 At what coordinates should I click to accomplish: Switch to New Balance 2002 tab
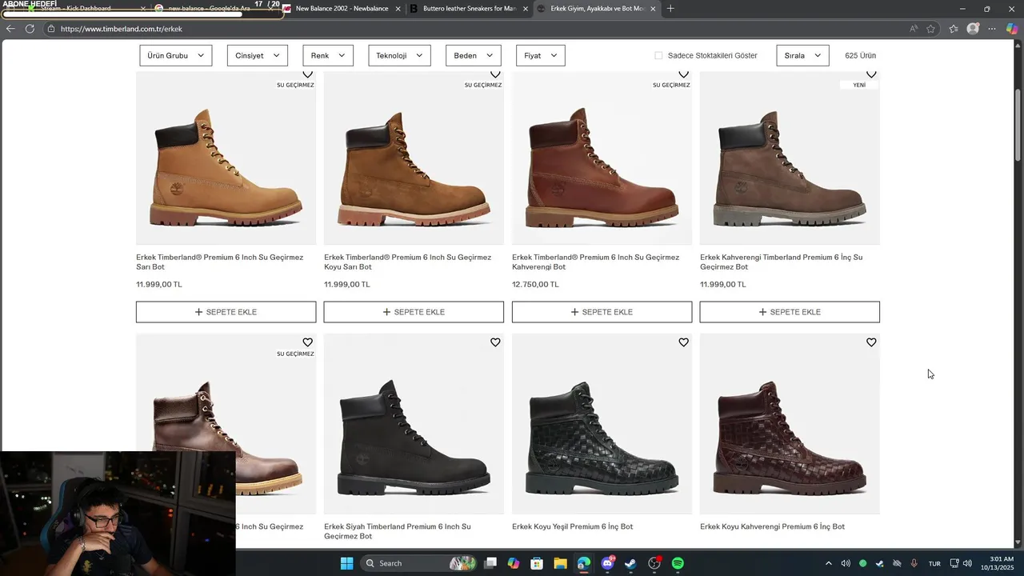click(342, 9)
